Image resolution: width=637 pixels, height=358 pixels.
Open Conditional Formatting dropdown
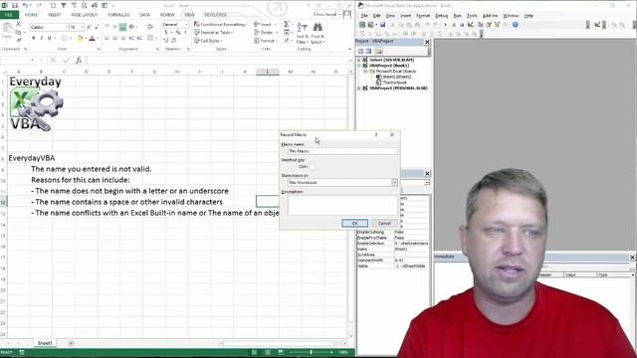click(x=221, y=24)
